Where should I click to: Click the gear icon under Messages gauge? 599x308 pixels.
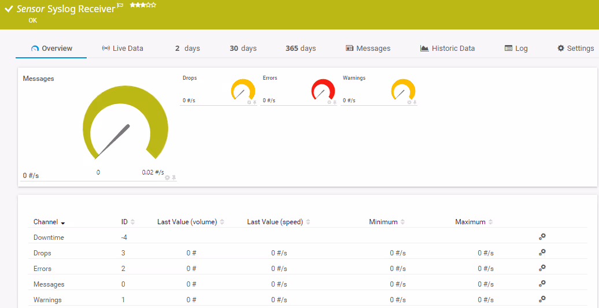point(167,178)
